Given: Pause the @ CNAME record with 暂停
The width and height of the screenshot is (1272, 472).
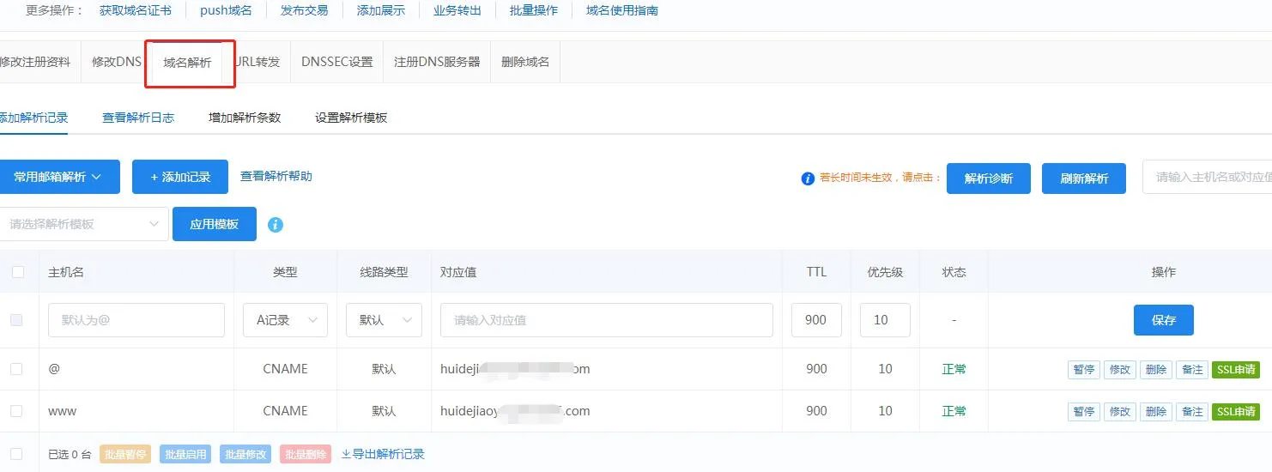Looking at the screenshot, I should pyautogui.click(x=1083, y=369).
